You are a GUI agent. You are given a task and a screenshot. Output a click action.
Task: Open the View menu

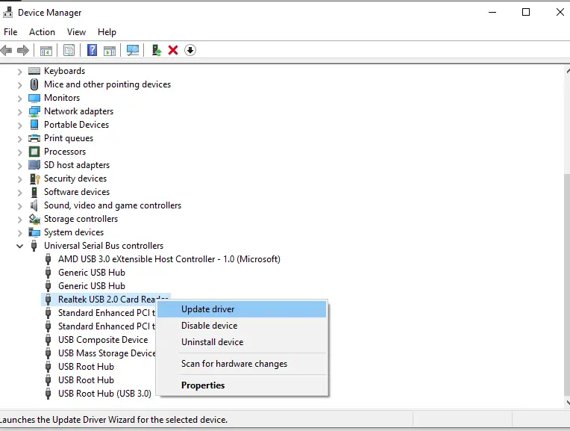[76, 32]
